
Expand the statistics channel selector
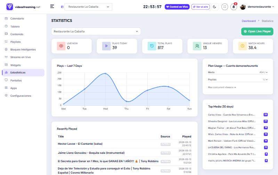coord(96,31)
